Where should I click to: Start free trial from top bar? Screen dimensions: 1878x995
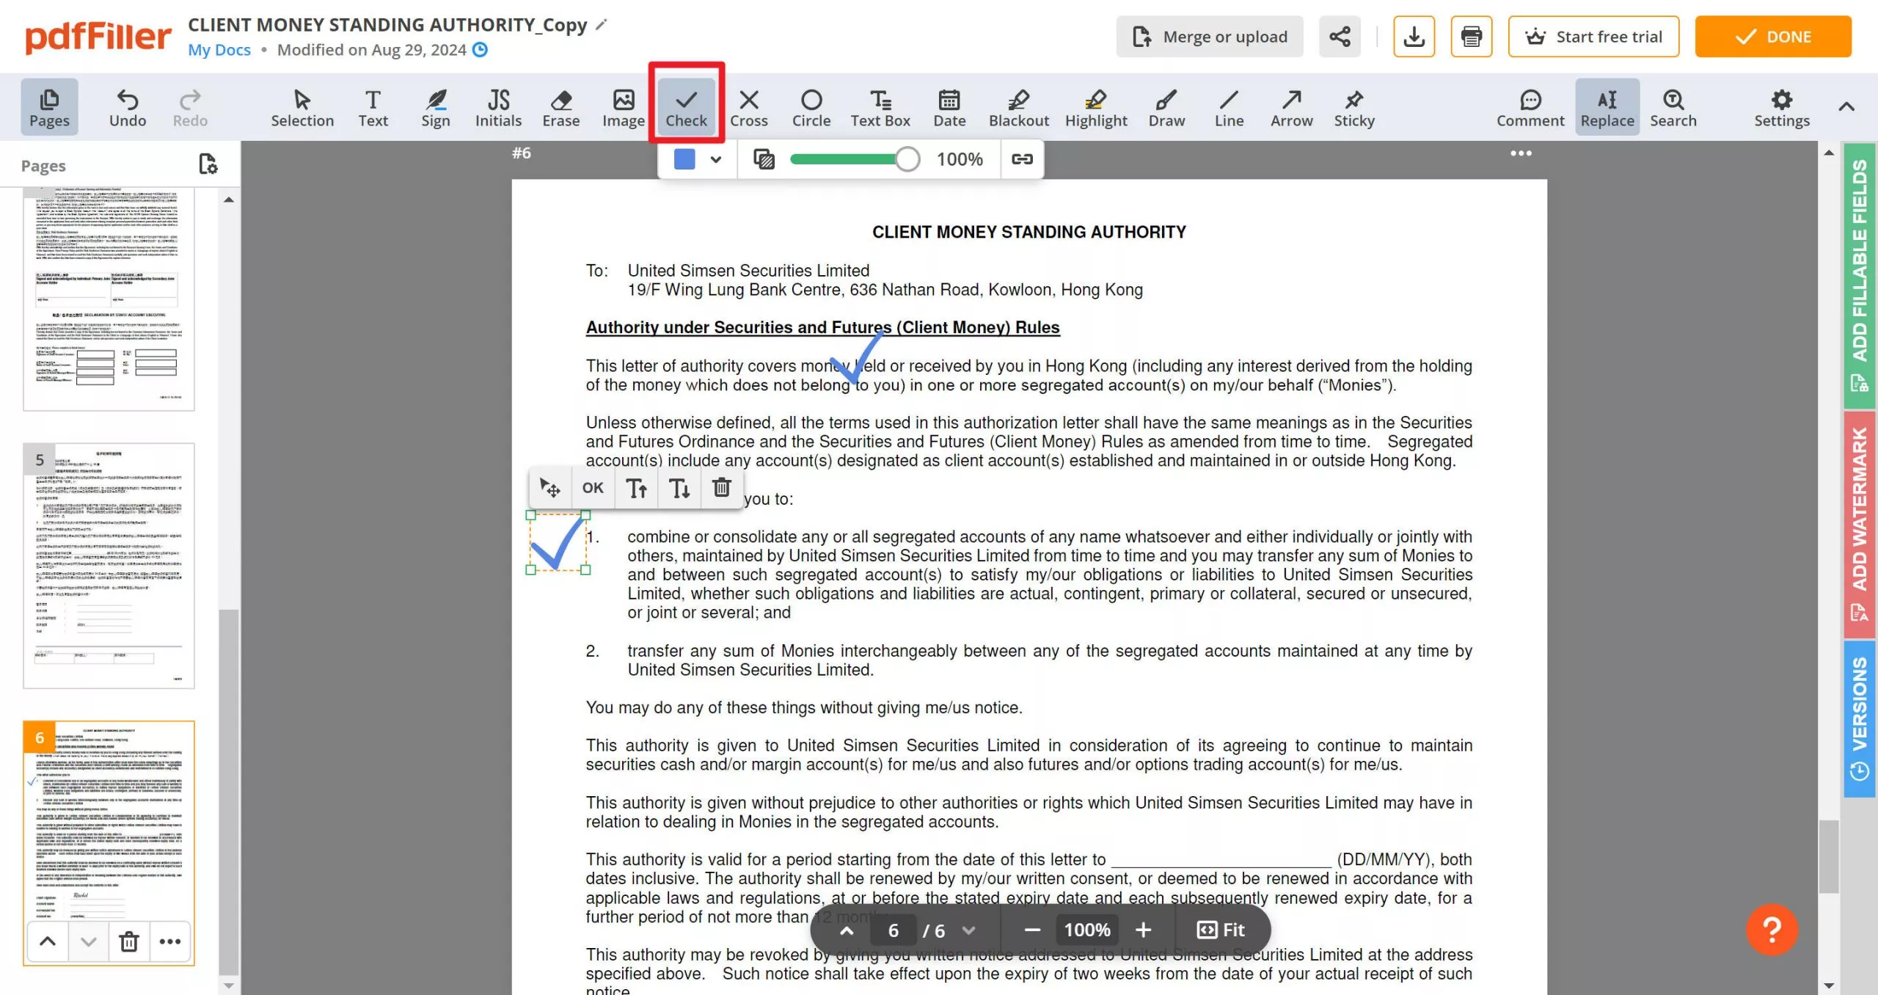click(x=1593, y=36)
